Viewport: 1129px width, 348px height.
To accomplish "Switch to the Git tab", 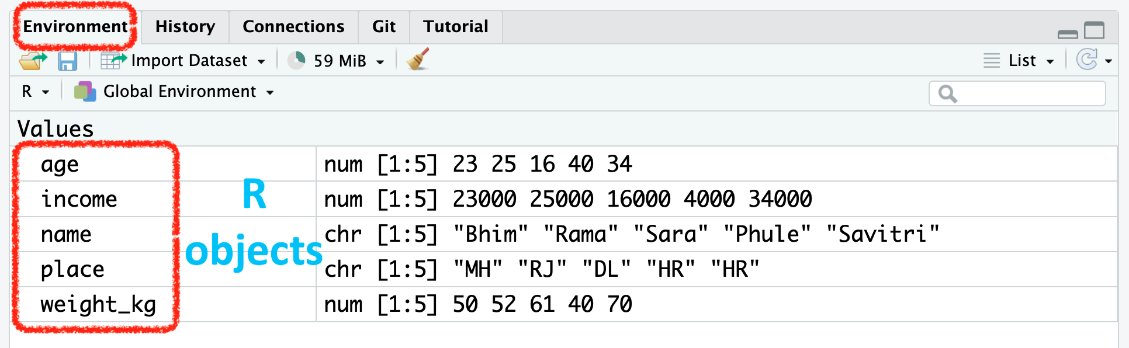I will click(384, 27).
